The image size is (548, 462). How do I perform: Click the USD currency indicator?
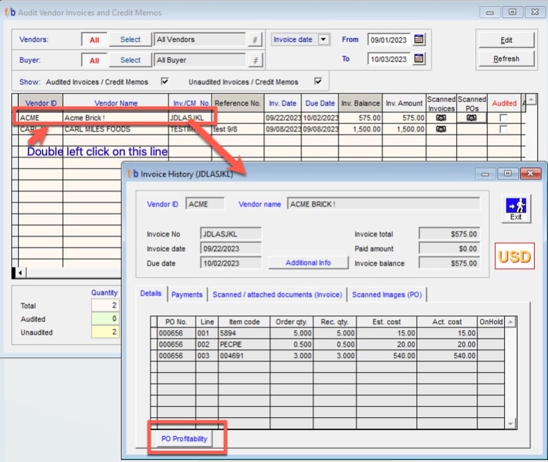coord(514,257)
